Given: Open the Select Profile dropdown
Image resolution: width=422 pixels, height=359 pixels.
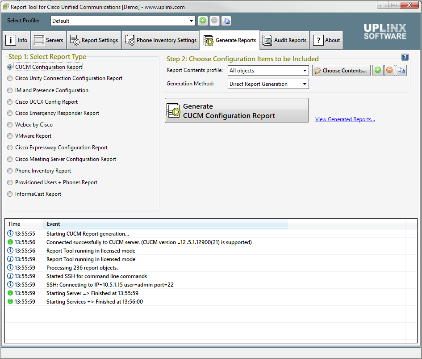Looking at the screenshot, I should [x=123, y=21].
